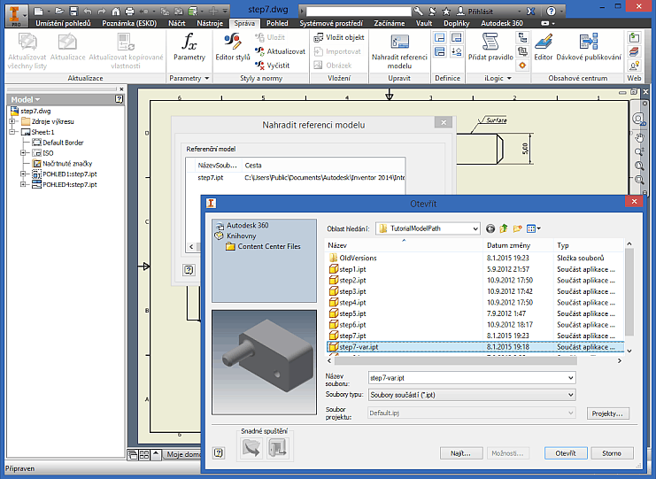The height and width of the screenshot is (479, 656).
Task: Click Help question mark in title bar
Action: [x=552, y=12]
